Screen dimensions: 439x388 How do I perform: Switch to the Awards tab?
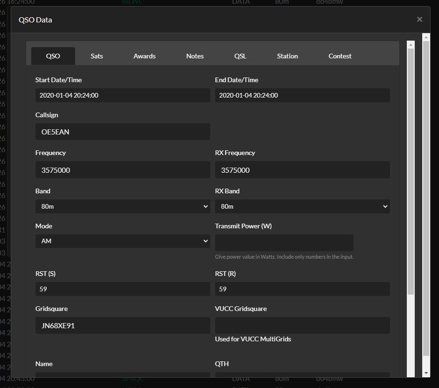pos(144,56)
